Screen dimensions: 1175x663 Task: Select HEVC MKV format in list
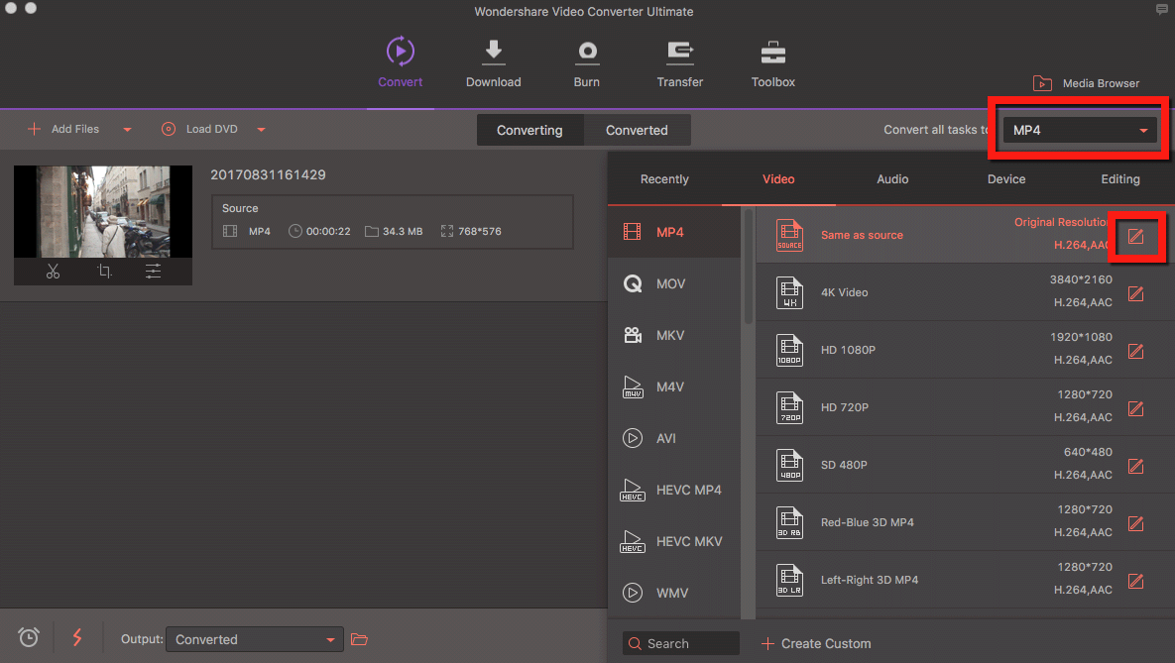[674, 542]
